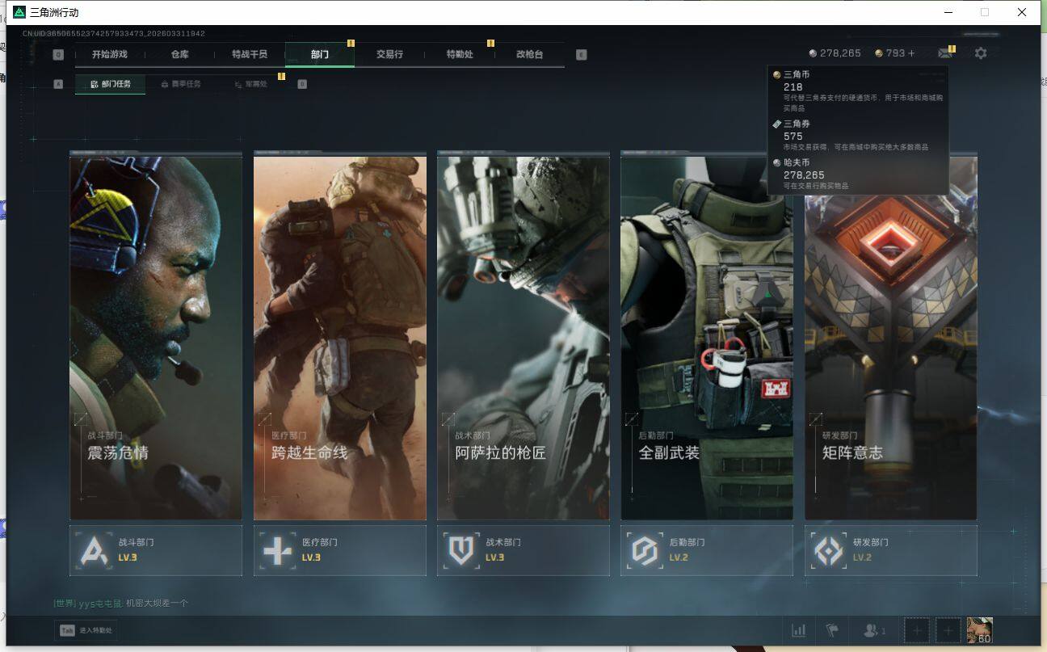Click the D key hint beside 军需处

pos(302,83)
